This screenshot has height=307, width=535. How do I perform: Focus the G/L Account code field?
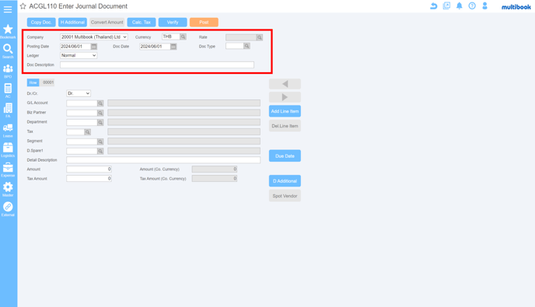(82, 103)
